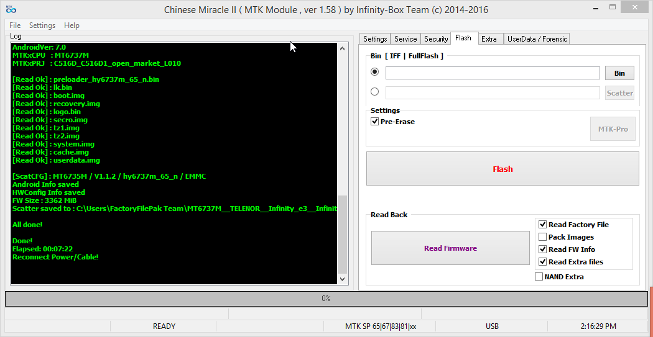Click the Bin browse button
The width and height of the screenshot is (653, 337).
619,73
